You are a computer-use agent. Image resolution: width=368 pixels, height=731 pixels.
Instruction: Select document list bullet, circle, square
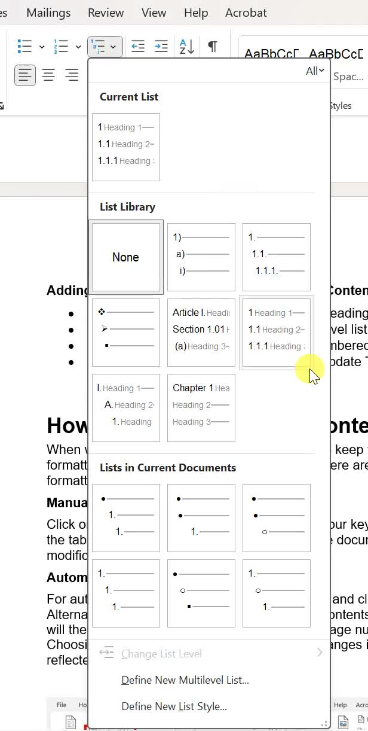coord(201,593)
